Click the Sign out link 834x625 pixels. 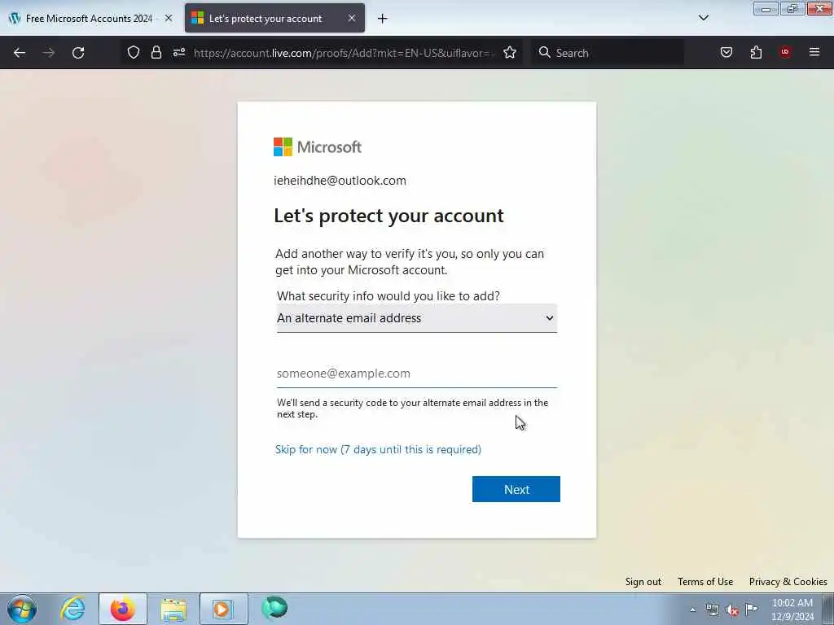click(x=643, y=581)
